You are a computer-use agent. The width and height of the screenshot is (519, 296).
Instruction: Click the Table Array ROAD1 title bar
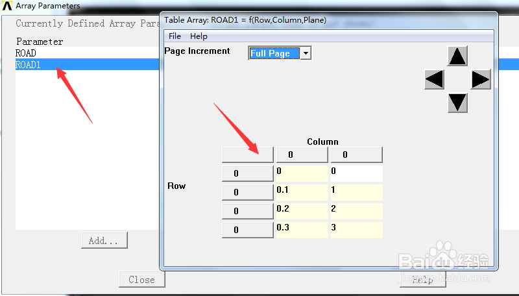point(329,20)
